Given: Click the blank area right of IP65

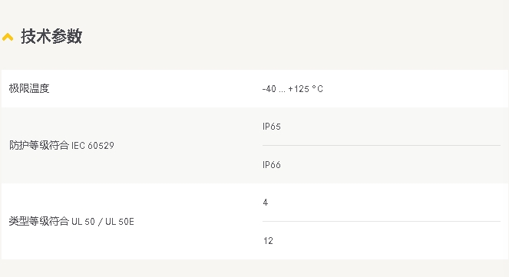Looking at the screenshot, I should (x=389, y=127).
